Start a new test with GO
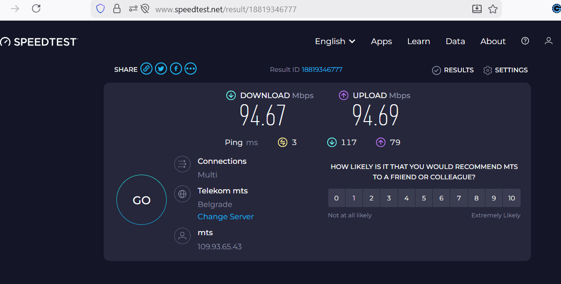This screenshot has width=561, height=284. [141, 200]
